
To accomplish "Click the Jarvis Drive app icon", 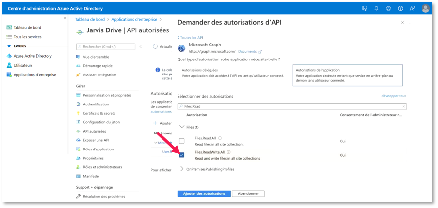I will point(80,32).
